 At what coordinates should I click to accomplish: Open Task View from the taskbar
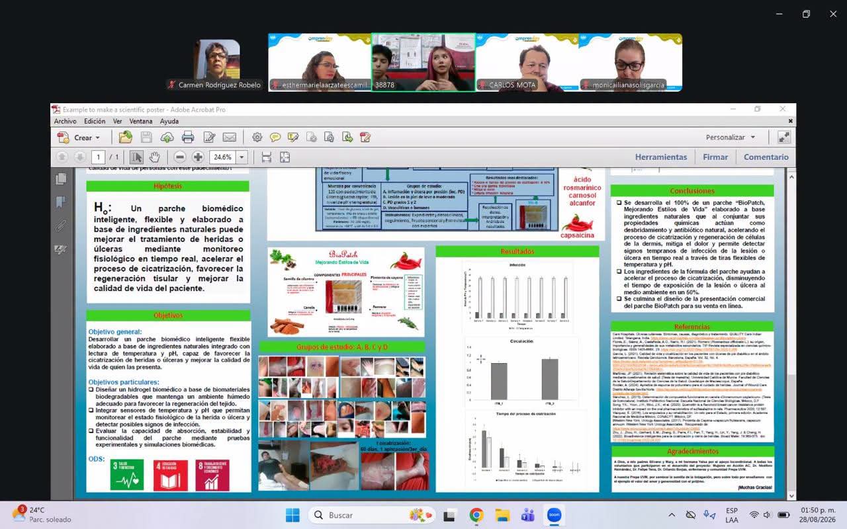click(450, 515)
